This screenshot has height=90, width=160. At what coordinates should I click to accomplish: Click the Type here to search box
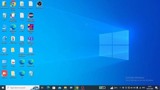[22, 88]
